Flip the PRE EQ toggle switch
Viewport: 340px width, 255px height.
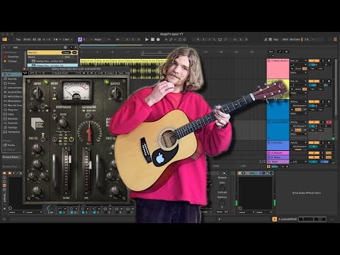tap(43, 138)
